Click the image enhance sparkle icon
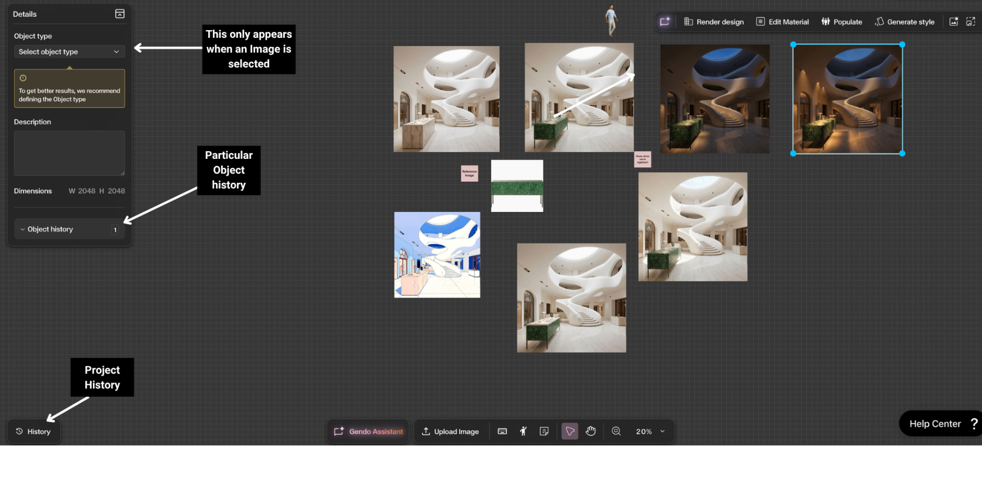This screenshot has height=478, width=982. [x=953, y=21]
